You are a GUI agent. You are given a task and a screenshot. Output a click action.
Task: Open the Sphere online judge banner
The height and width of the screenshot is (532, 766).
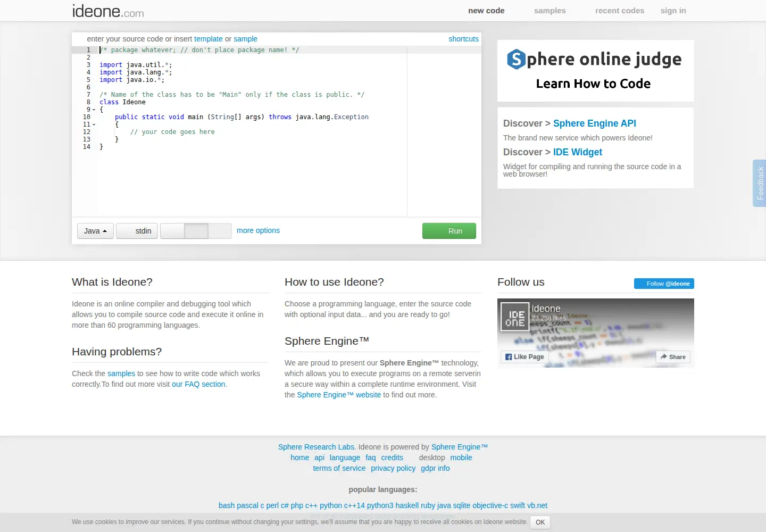pos(595,70)
